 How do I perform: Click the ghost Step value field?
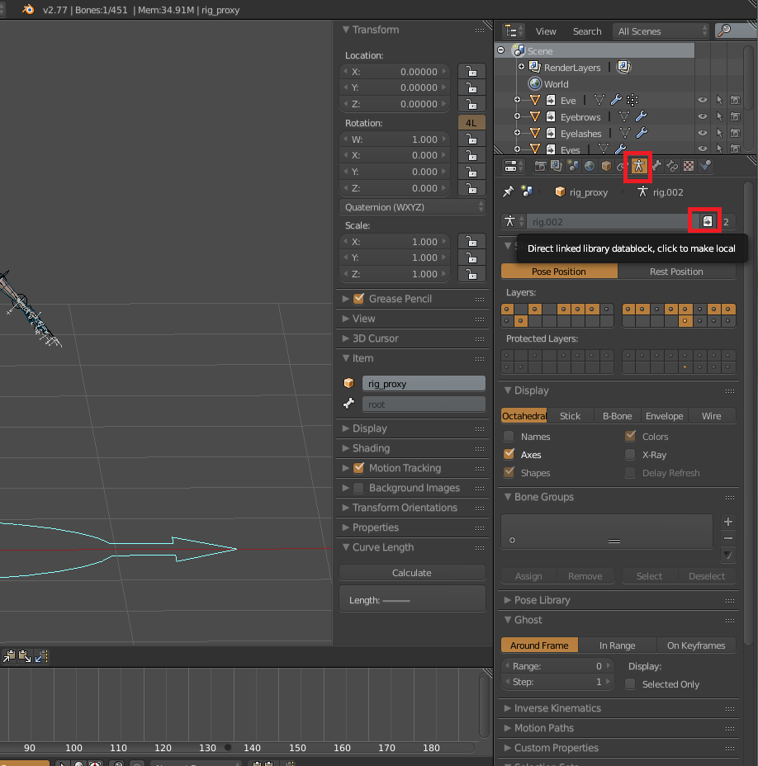pos(557,682)
